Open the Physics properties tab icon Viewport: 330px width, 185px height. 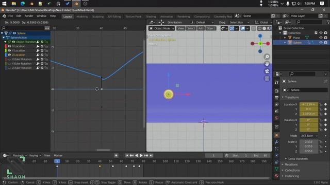(x=276, y=155)
